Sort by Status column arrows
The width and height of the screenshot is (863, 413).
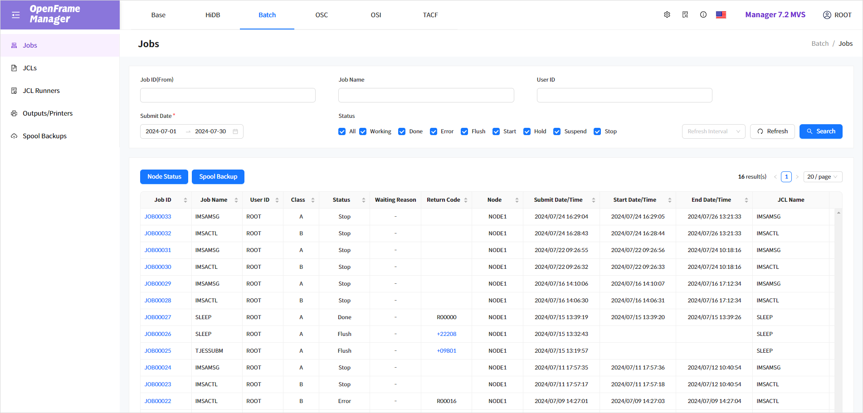(x=364, y=200)
